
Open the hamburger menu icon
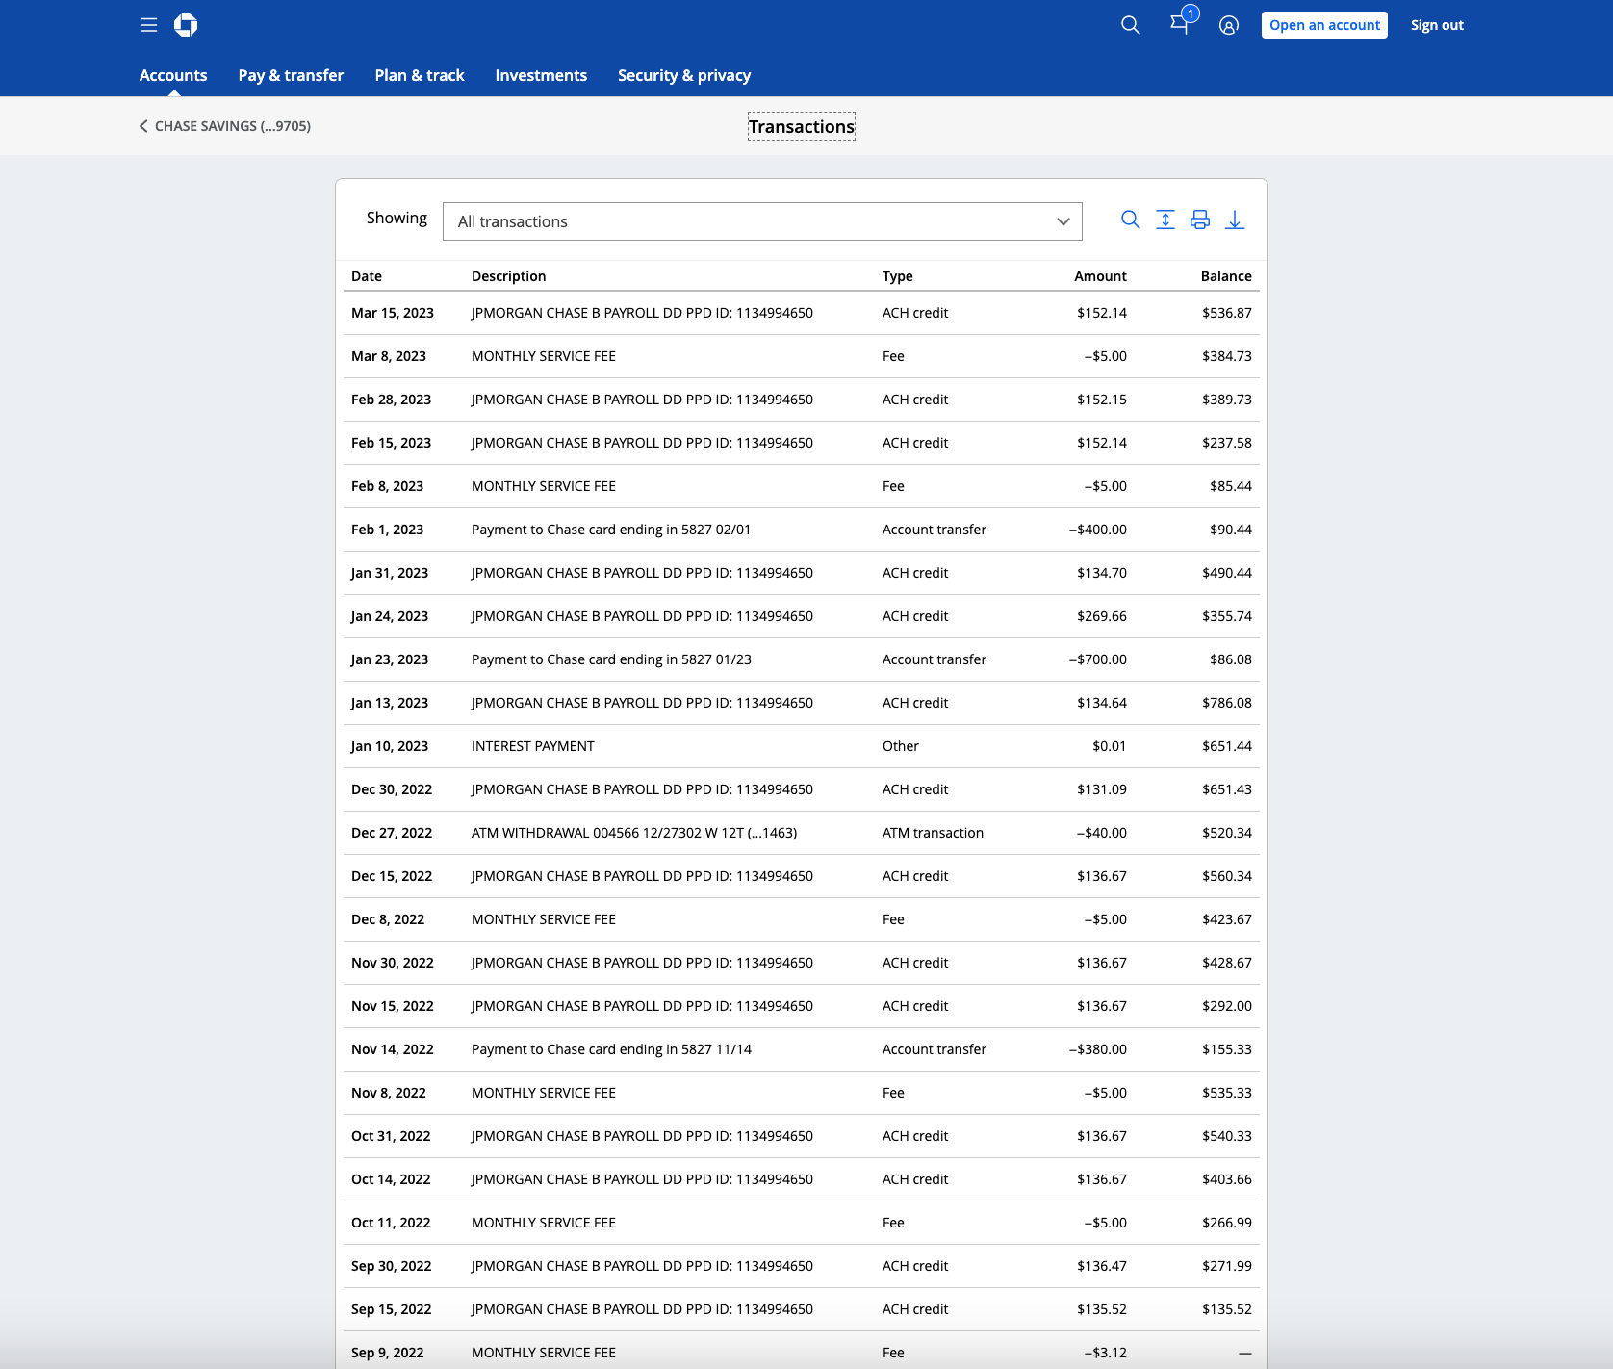149,25
